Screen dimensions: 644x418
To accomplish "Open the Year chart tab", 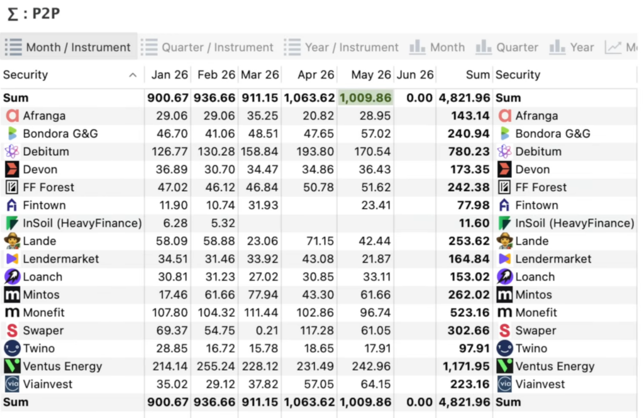I will tap(572, 47).
